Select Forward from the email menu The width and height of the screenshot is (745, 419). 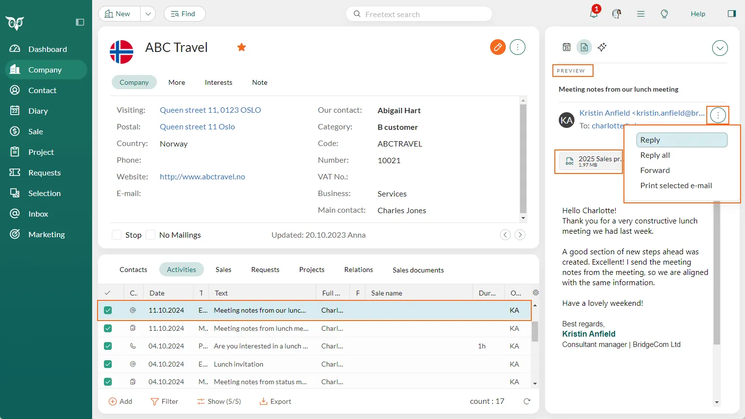(655, 171)
